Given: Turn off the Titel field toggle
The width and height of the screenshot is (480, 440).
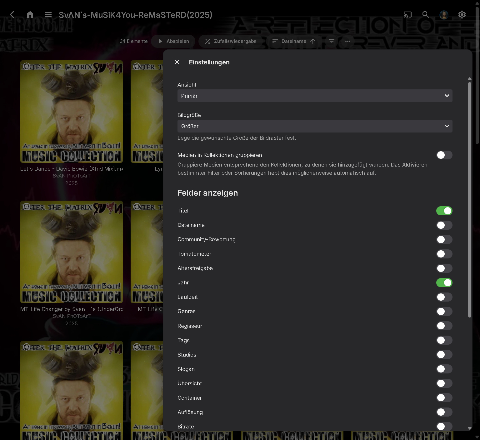Looking at the screenshot, I should coord(444,211).
